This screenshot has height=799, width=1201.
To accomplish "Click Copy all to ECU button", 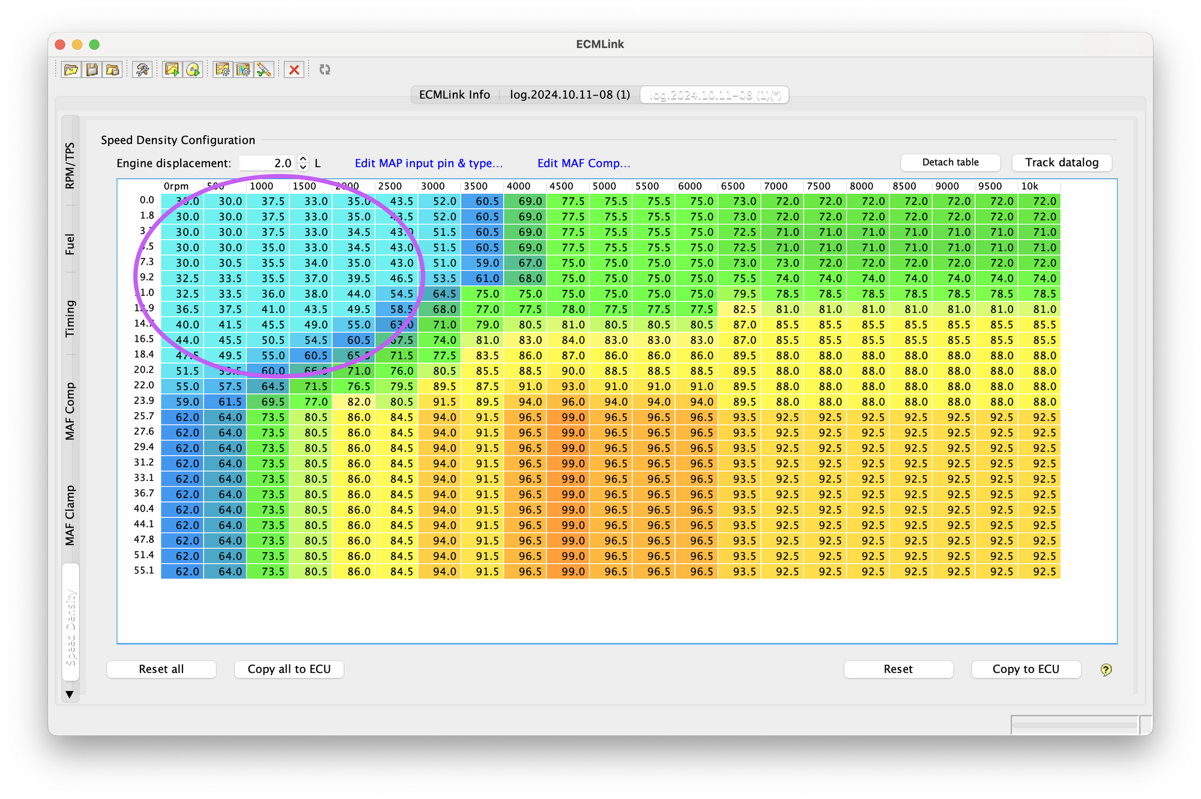I will (x=289, y=669).
